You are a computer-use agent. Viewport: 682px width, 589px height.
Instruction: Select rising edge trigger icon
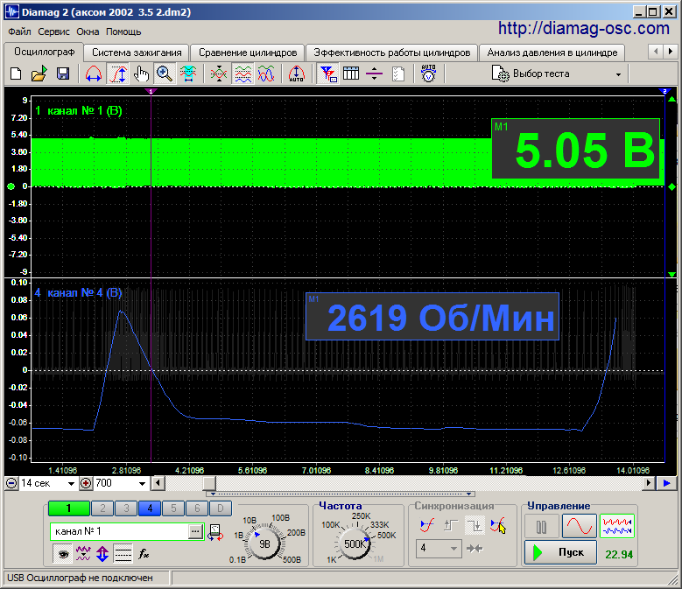click(x=451, y=525)
